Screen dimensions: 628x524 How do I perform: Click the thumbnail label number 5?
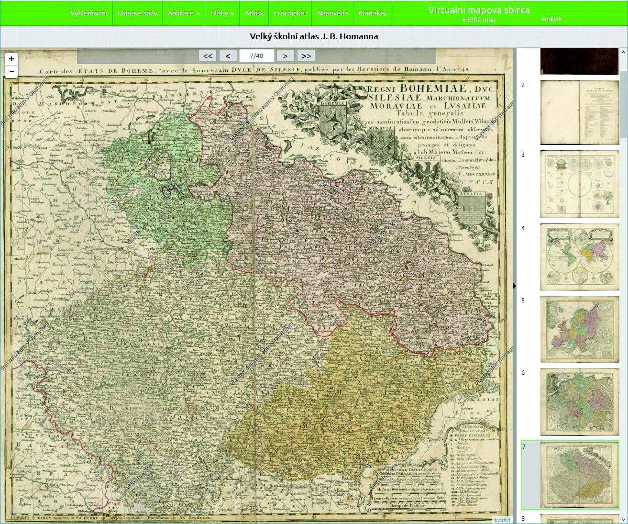coord(523,301)
